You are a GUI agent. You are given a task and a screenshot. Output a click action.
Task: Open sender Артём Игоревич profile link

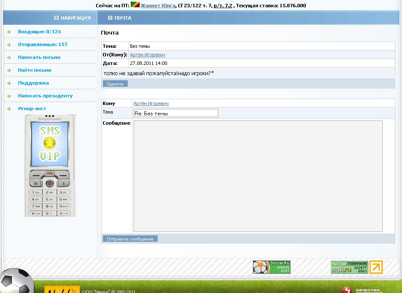point(147,55)
